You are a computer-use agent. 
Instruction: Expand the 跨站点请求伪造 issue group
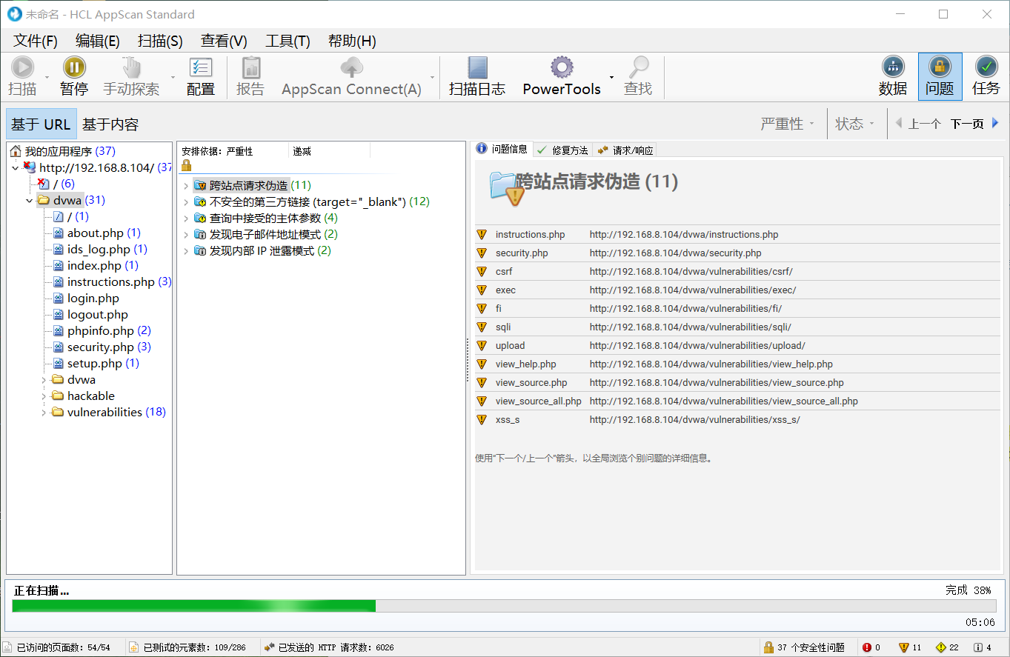(186, 185)
